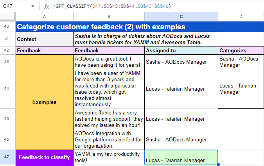Select cell 'Awesome Table has a very fast'
Image resolution: width=264 pixels, height=166 pixels.
coord(109,119)
